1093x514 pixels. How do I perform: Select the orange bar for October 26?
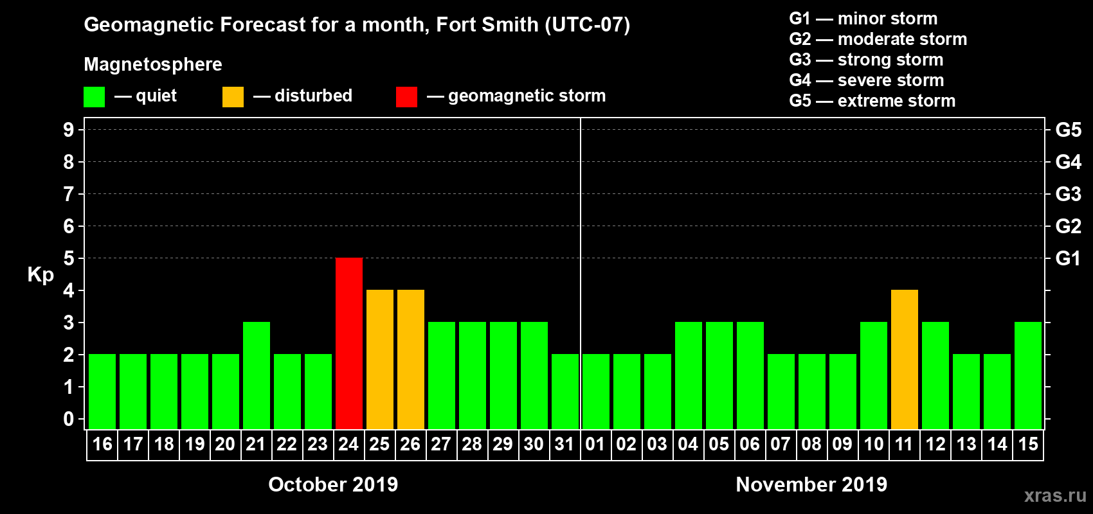click(411, 360)
